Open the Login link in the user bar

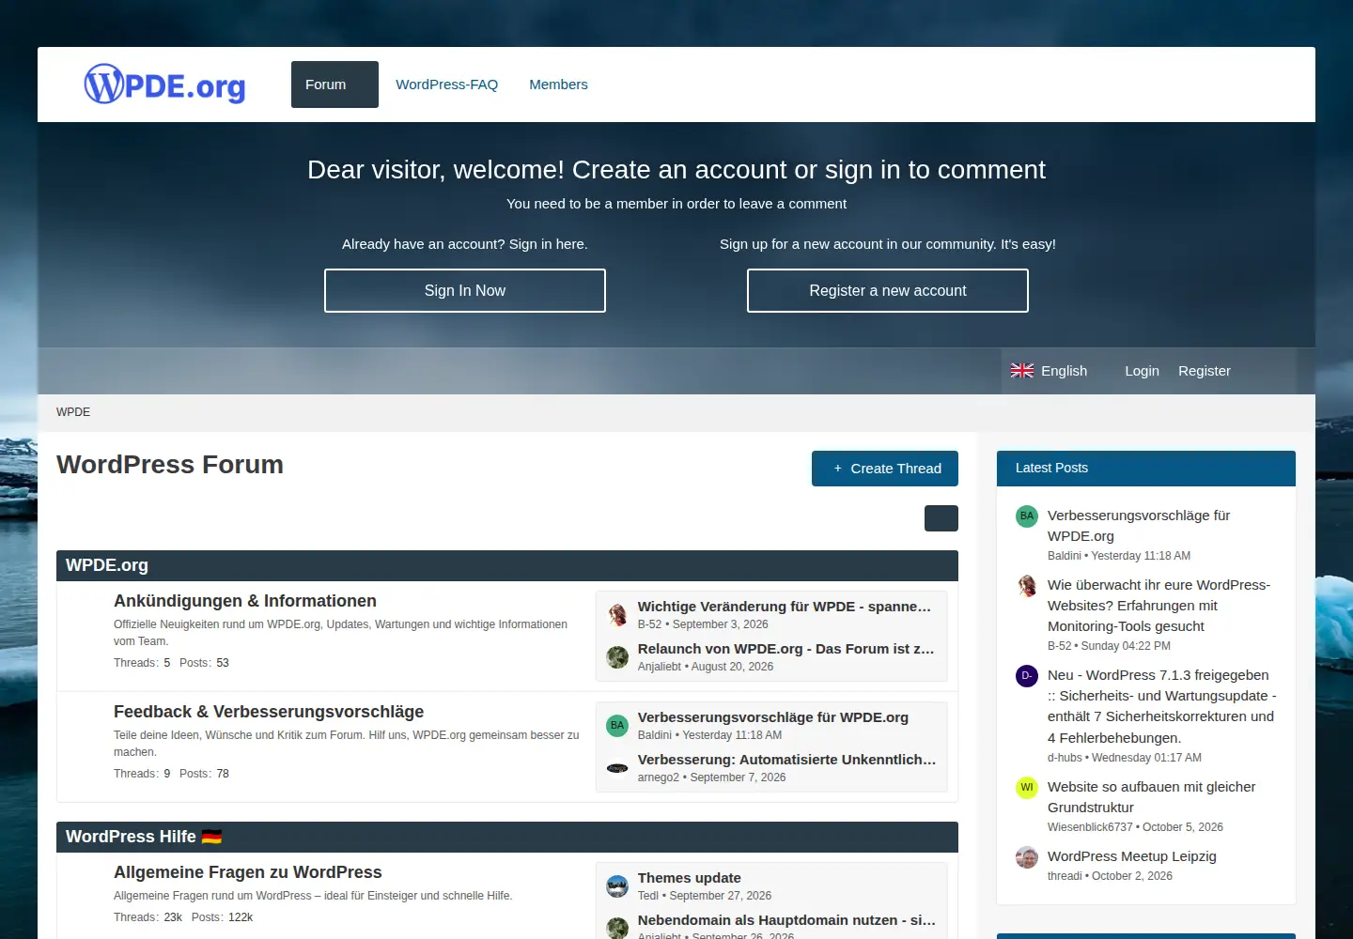[x=1143, y=371]
